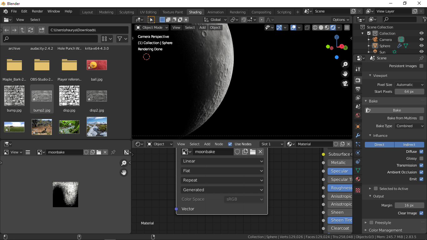Viewport: 427px width, 240px height.
Task: Open the File menu
Action: pyautogui.click(x=14, y=11)
